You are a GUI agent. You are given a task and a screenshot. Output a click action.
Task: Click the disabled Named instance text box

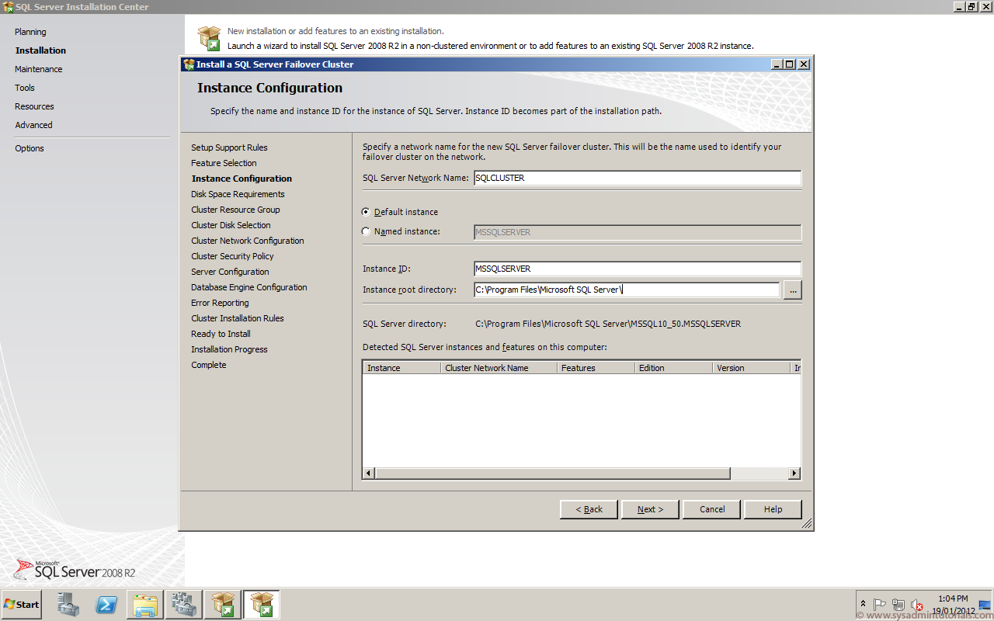click(x=637, y=232)
